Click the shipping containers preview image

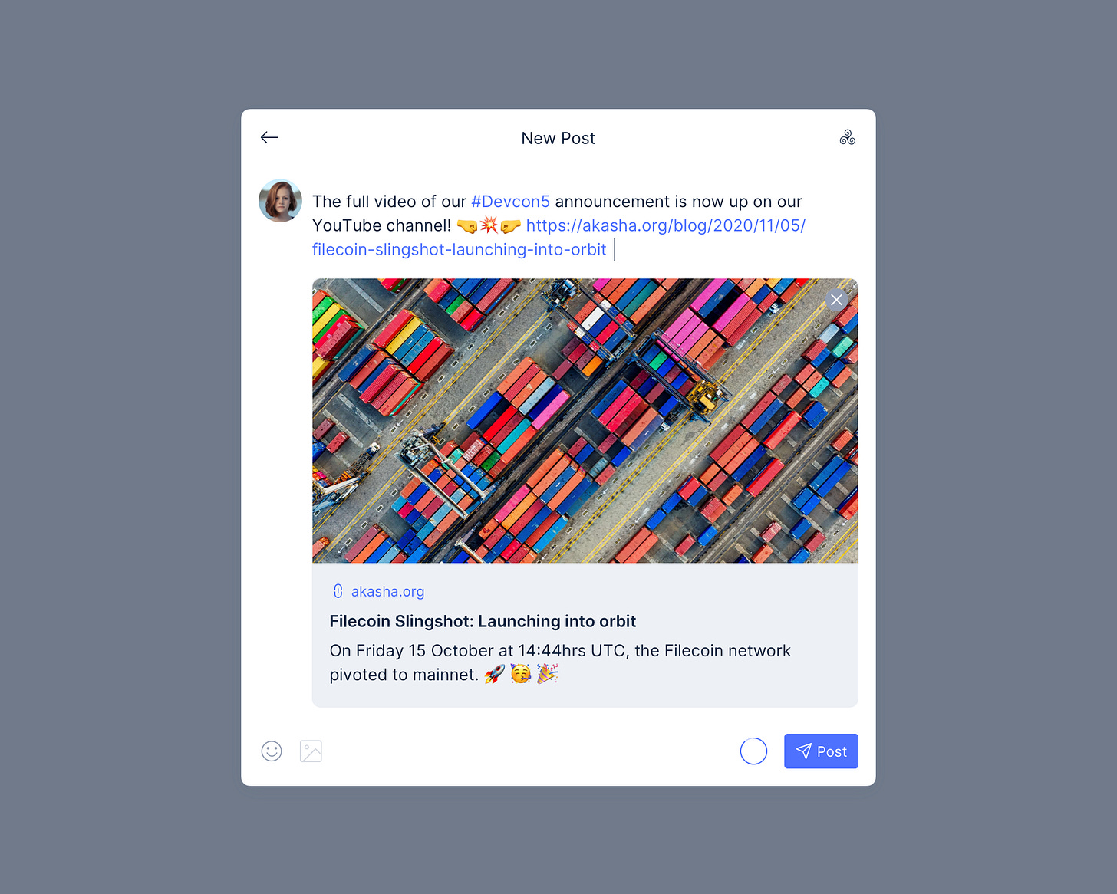[x=585, y=421]
